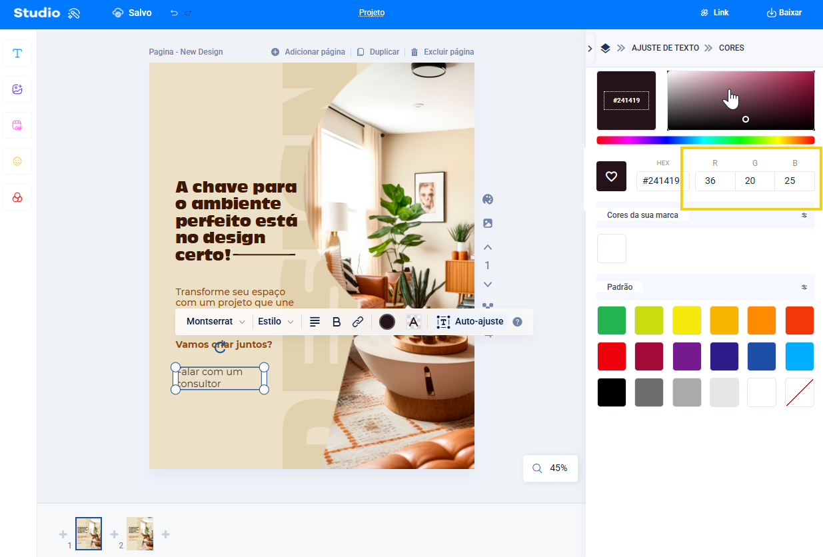Go to previous page with up chevron

(488, 247)
